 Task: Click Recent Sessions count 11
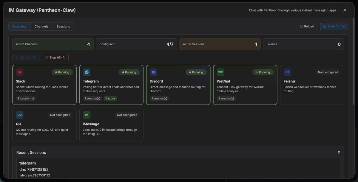(x=339, y=153)
